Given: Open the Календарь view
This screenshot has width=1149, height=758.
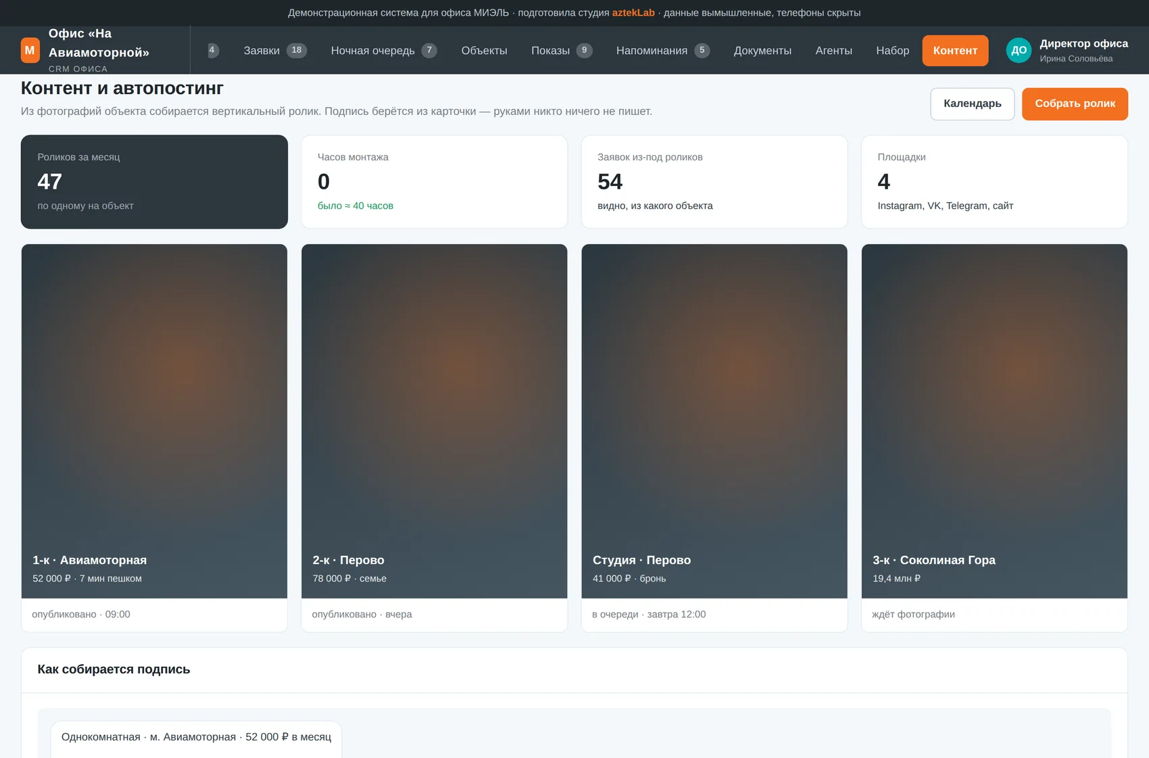Looking at the screenshot, I should click(x=972, y=104).
